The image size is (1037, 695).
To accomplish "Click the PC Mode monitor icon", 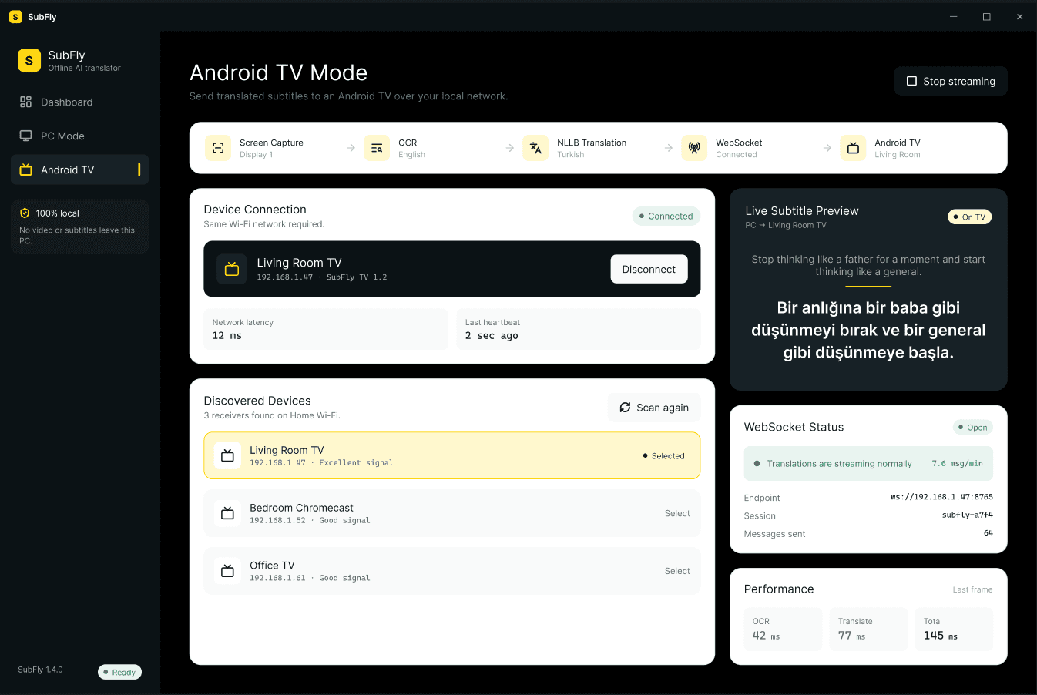I will point(25,136).
